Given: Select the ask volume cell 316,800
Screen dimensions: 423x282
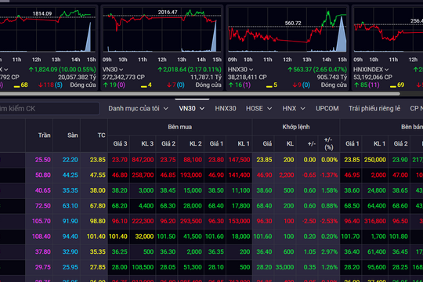Looking at the screenshot, I should (375, 221).
